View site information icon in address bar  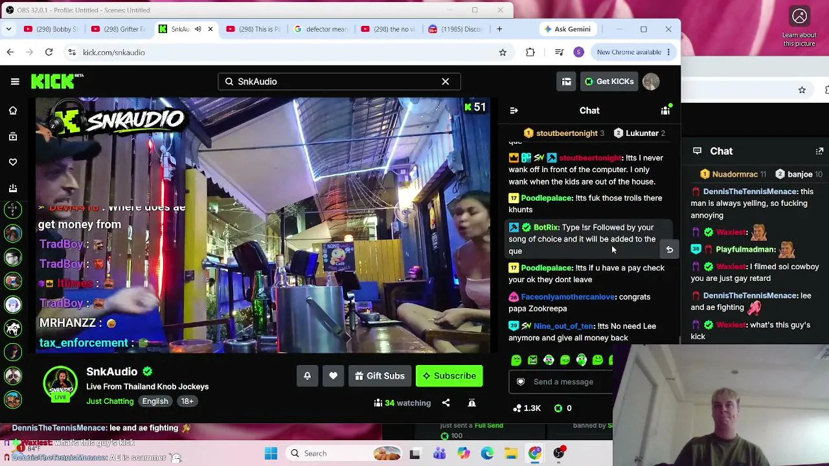(72, 52)
